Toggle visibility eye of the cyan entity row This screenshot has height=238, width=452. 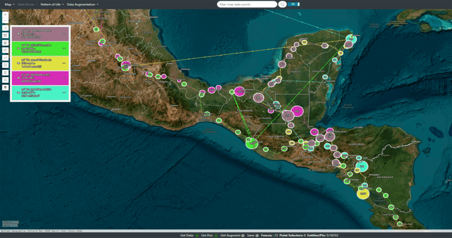(x=19, y=93)
